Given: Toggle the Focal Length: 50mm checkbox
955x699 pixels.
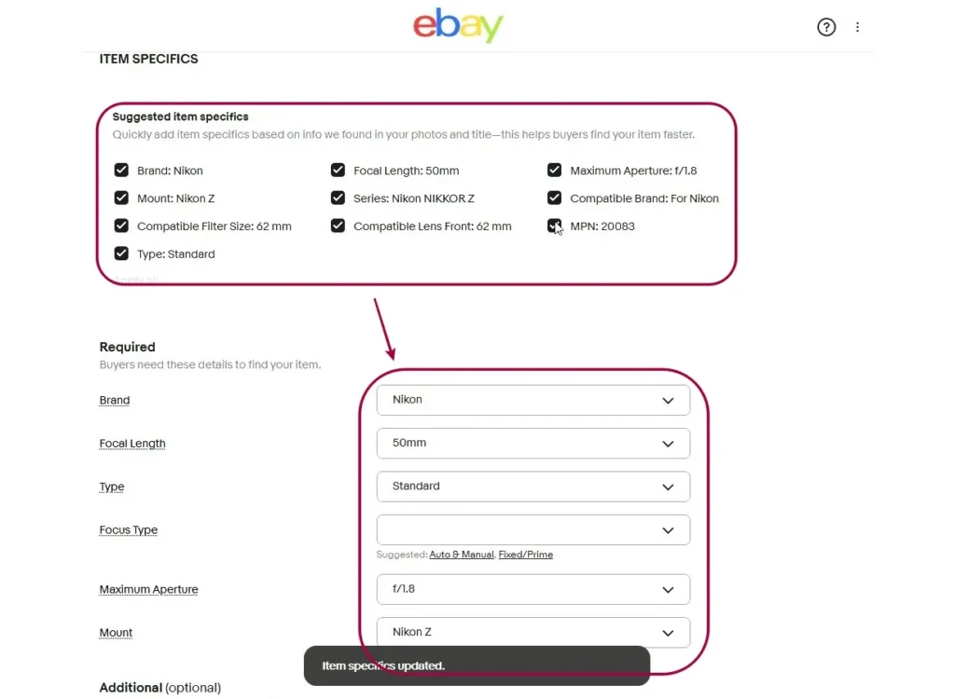Looking at the screenshot, I should (x=338, y=171).
